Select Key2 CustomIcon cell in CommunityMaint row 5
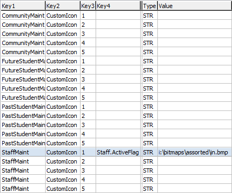Image resolution: width=232 pixels, height=193 pixels. (x=63, y=52)
